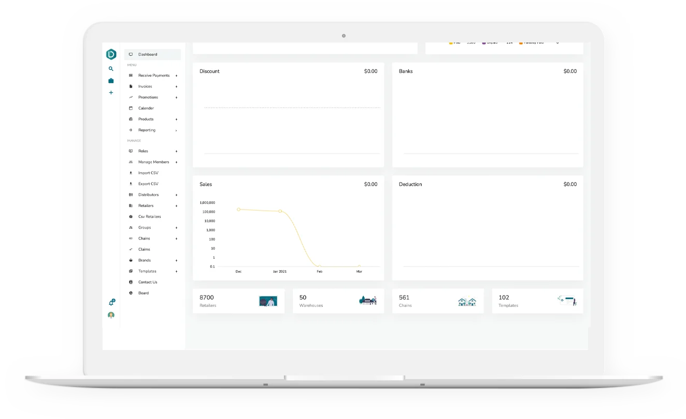Viewport: 686px width, 419px height.
Task: Open the 8700 Retailers stat card
Action: tap(238, 301)
